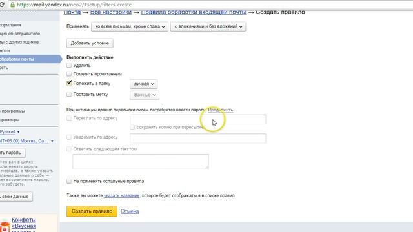The image size is (413, 232).
Task: Click the 'Создать правило' button
Action: [x=92, y=211]
